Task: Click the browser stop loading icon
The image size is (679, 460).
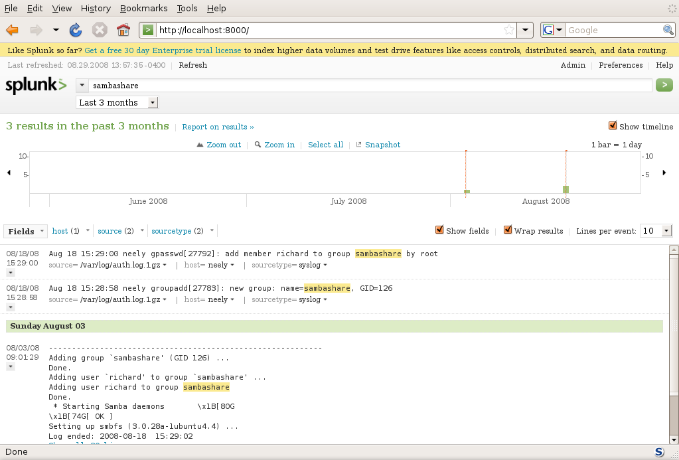Action: pos(100,30)
